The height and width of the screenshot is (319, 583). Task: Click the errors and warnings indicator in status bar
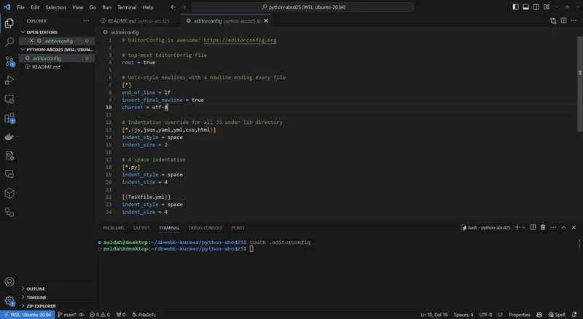[100, 315]
